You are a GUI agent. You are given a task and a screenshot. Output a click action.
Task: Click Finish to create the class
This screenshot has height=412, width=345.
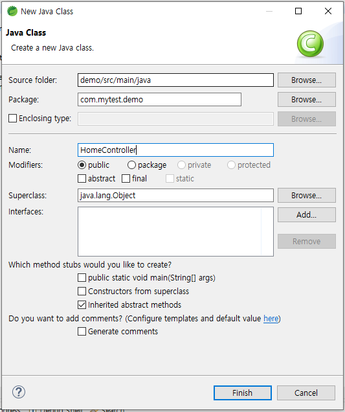point(243,393)
